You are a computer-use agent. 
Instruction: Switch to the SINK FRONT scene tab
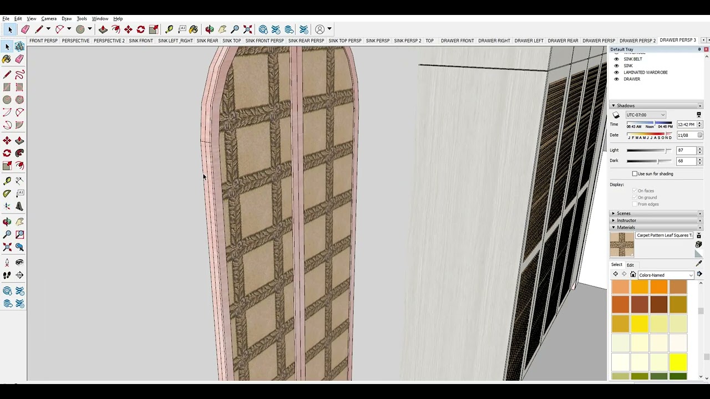pos(141,41)
